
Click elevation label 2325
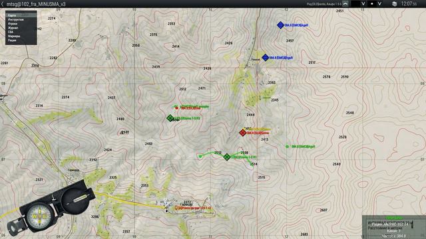point(112,177)
